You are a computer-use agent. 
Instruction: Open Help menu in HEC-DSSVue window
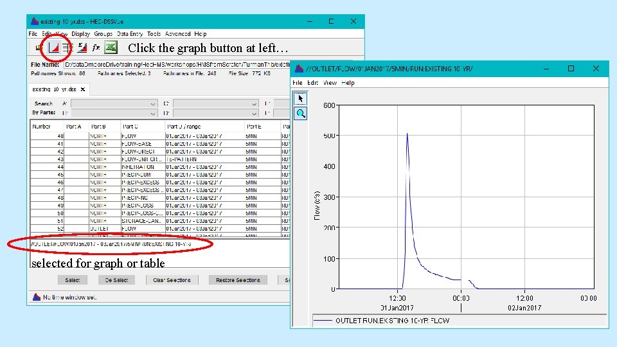coord(201,34)
